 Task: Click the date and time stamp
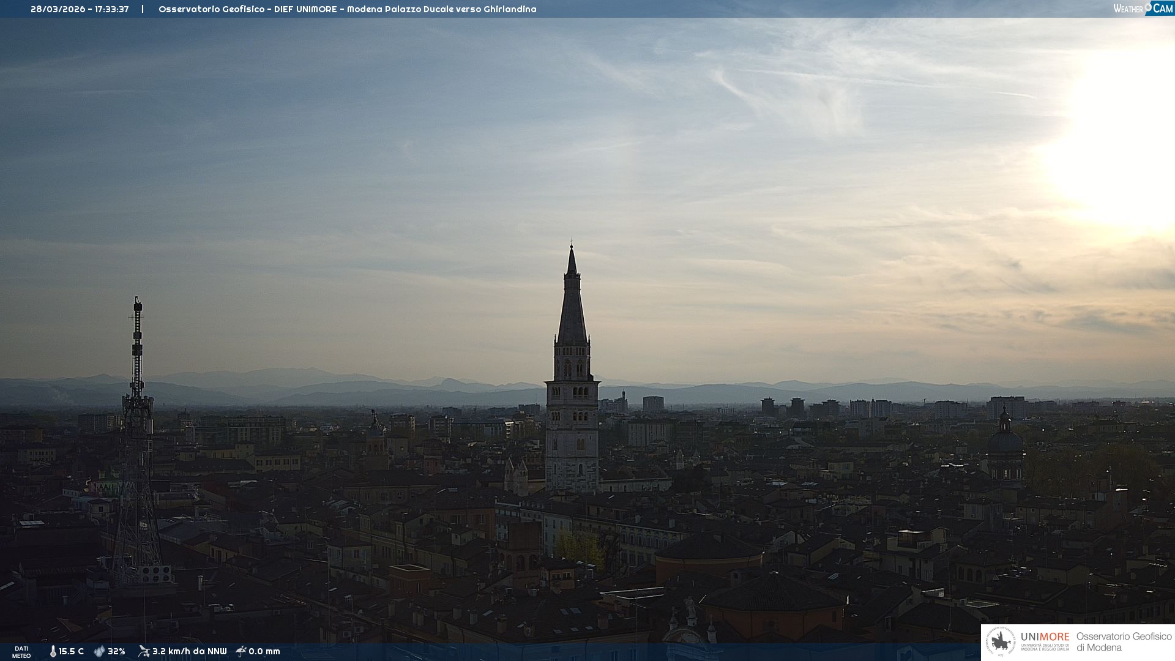[x=80, y=9]
